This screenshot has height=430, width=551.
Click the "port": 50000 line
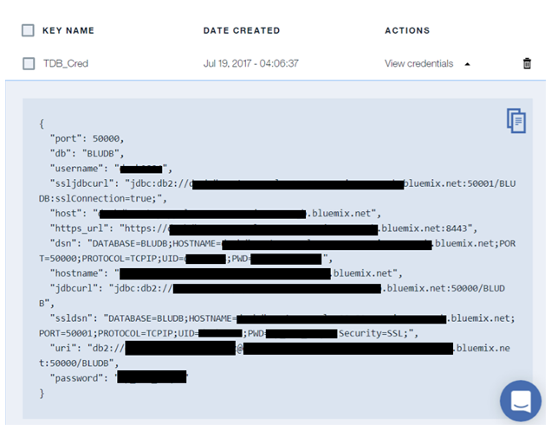[x=87, y=138]
